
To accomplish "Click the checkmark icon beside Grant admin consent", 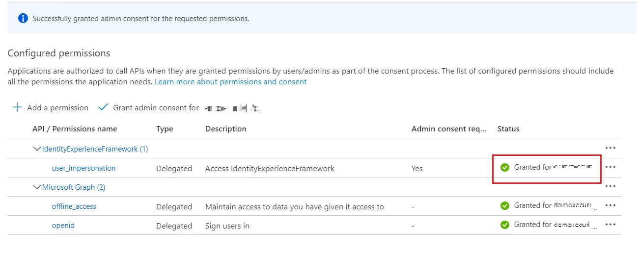I will point(103,107).
